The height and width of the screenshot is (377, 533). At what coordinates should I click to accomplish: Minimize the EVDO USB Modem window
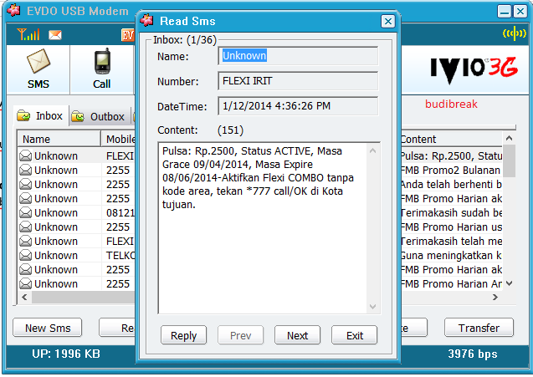(x=505, y=12)
